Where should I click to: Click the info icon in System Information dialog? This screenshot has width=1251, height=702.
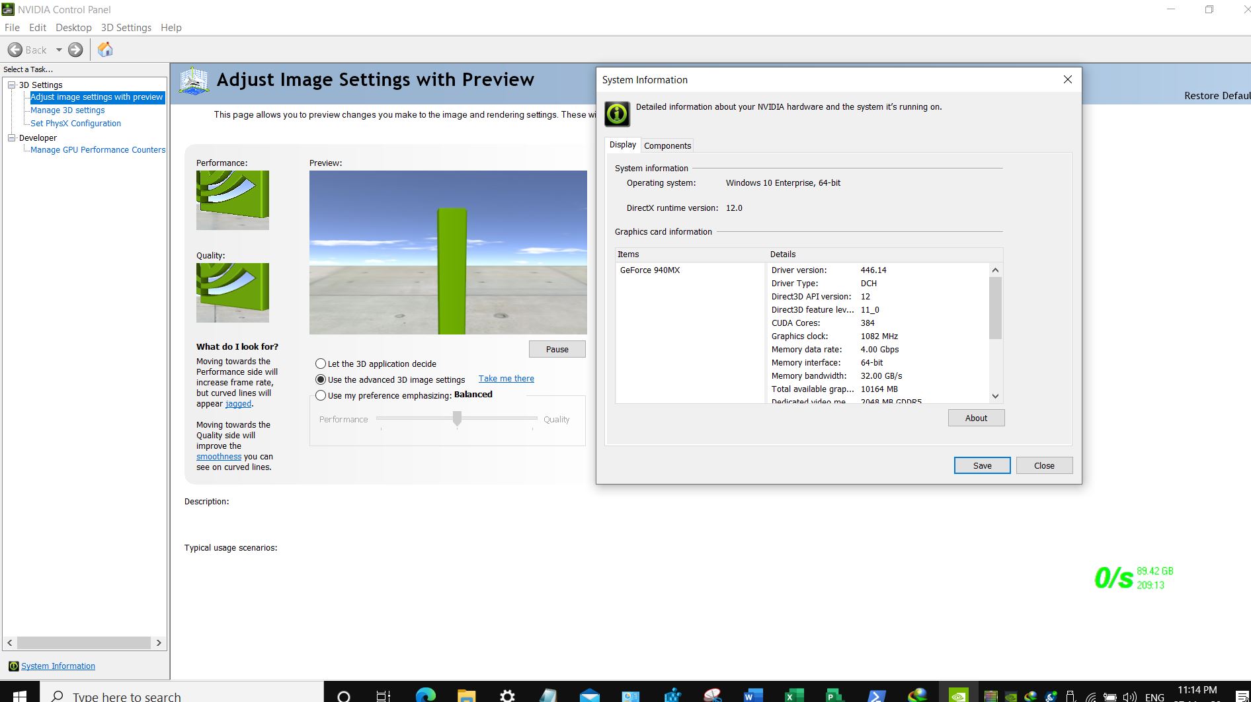[x=617, y=114]
